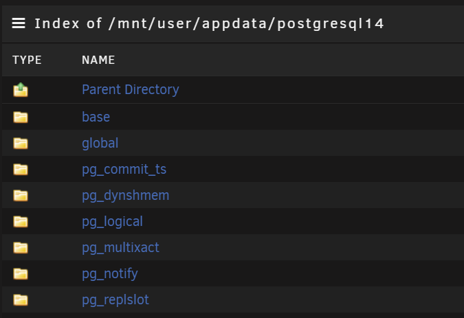Screen dimensions: 464x318
Task: Open the pg_notify folder link
Action: [x=110, y=274]
